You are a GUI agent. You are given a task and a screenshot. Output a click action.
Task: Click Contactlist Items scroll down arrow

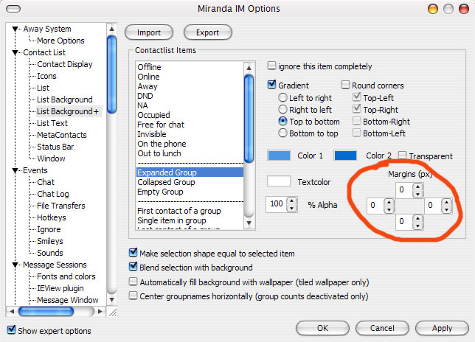249,223
